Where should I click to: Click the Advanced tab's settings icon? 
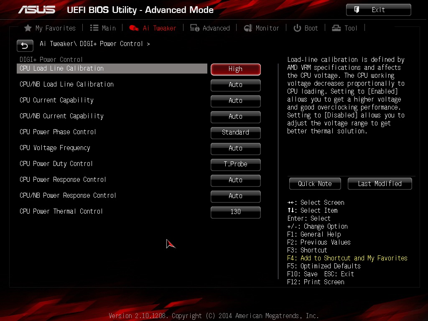(x=195, y=28)
